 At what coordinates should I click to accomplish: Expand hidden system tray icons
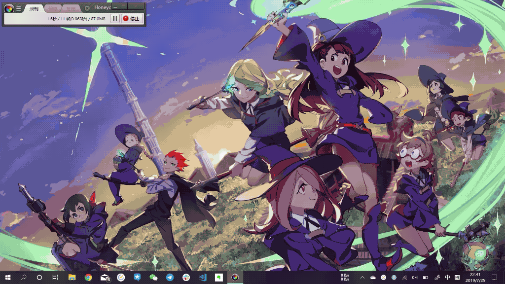[362, 277]
